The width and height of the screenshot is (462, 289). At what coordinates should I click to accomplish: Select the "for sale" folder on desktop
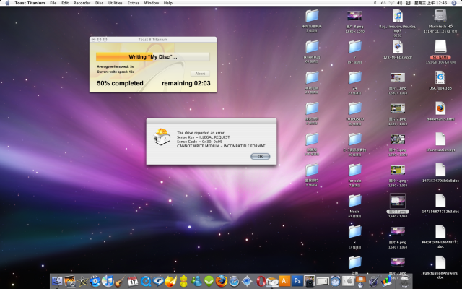(354, 171)
